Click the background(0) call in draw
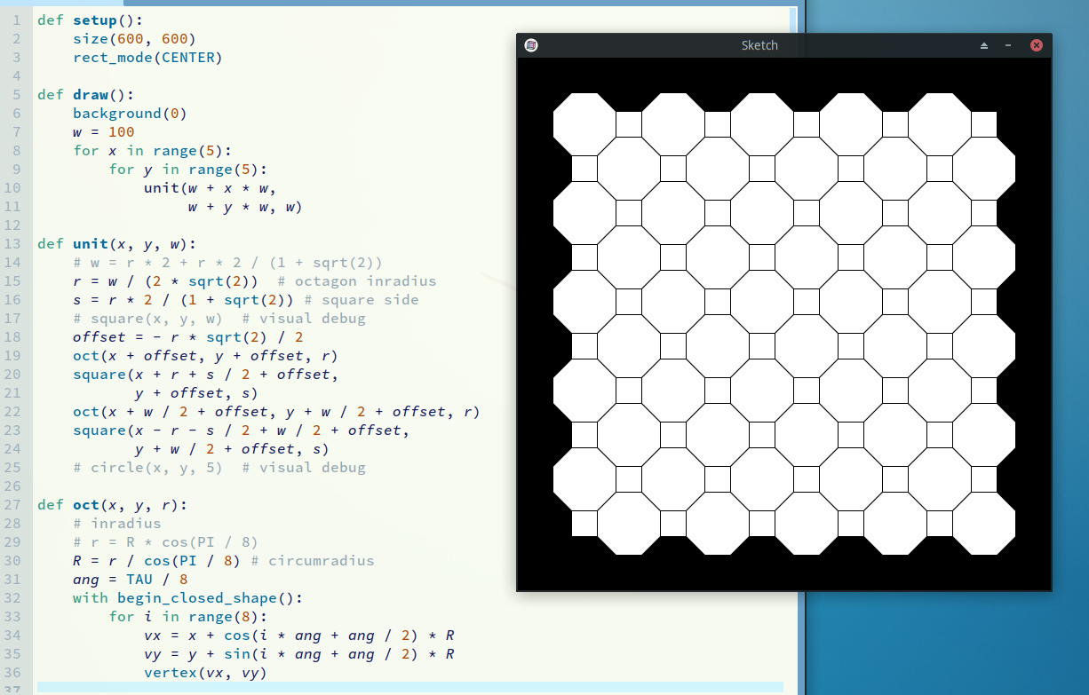 tap(129, 113)
